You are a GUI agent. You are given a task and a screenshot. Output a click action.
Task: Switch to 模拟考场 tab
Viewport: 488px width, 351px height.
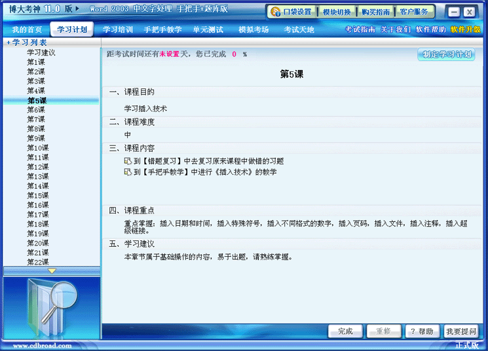(253, 29)
